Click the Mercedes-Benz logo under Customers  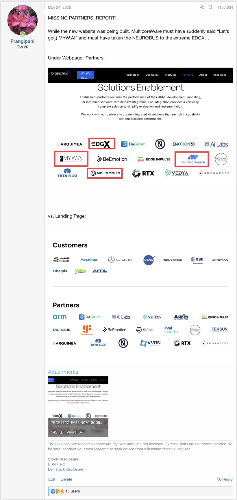point(121,260)
